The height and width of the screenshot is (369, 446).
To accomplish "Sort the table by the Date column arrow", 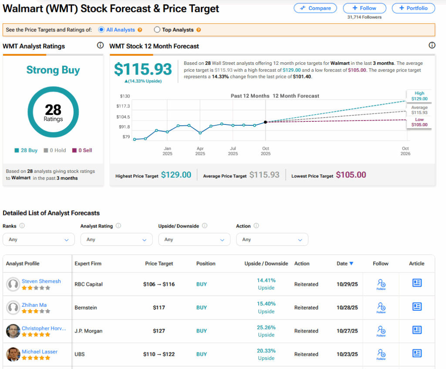I will pyautogui.click(x=351, y=263).
